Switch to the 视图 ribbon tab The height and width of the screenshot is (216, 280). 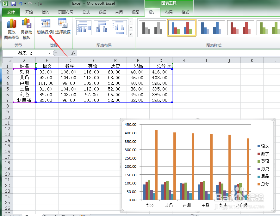click(135, 12)
